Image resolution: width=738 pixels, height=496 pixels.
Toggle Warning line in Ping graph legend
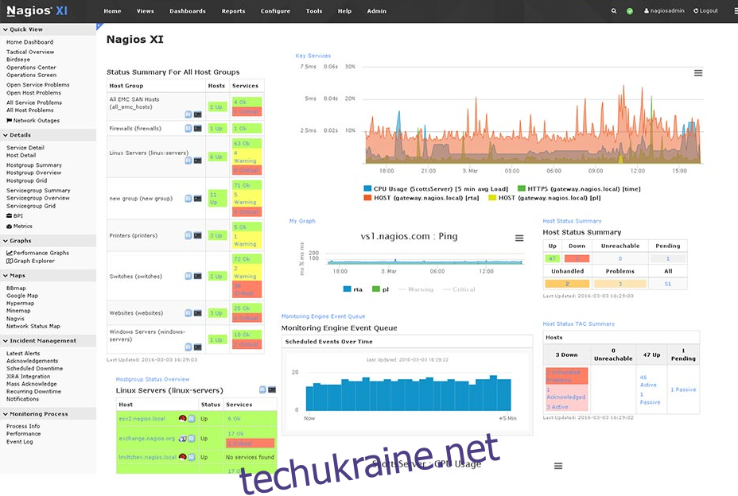coord(416,289)
